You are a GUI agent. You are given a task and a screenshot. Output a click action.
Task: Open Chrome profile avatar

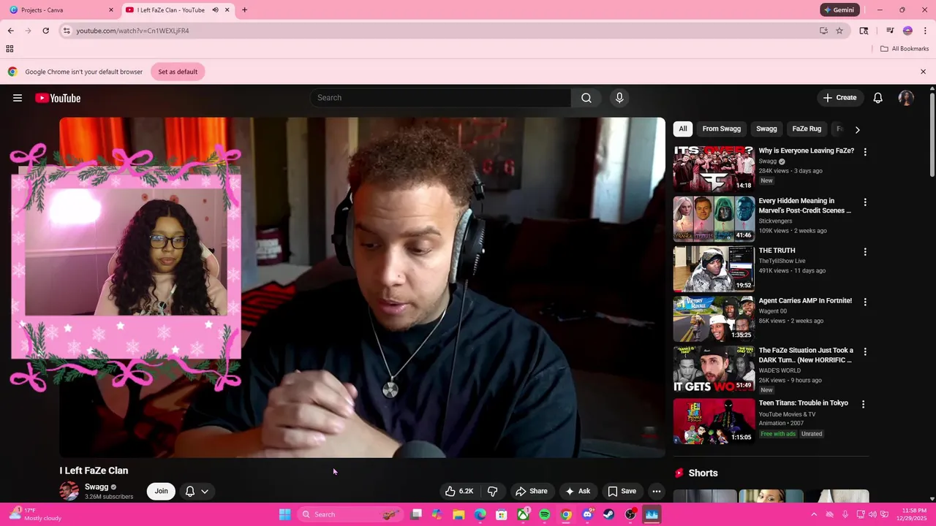point(907,31)
